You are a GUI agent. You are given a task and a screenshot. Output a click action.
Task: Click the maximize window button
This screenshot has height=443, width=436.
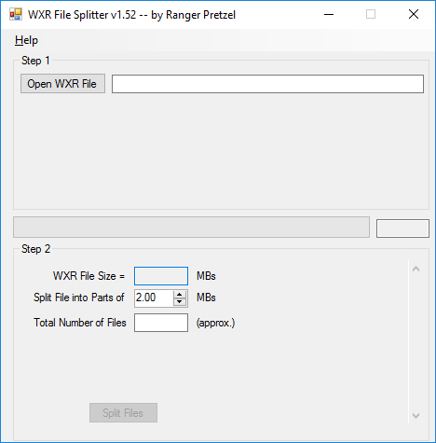(x=371, y=14)
